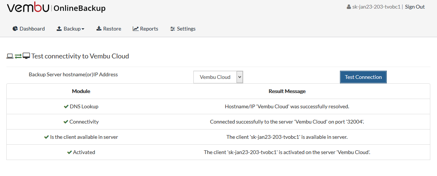Click the Vembu OnlineBackup logo
Screen dimensions: 437x176
point(56,8)
